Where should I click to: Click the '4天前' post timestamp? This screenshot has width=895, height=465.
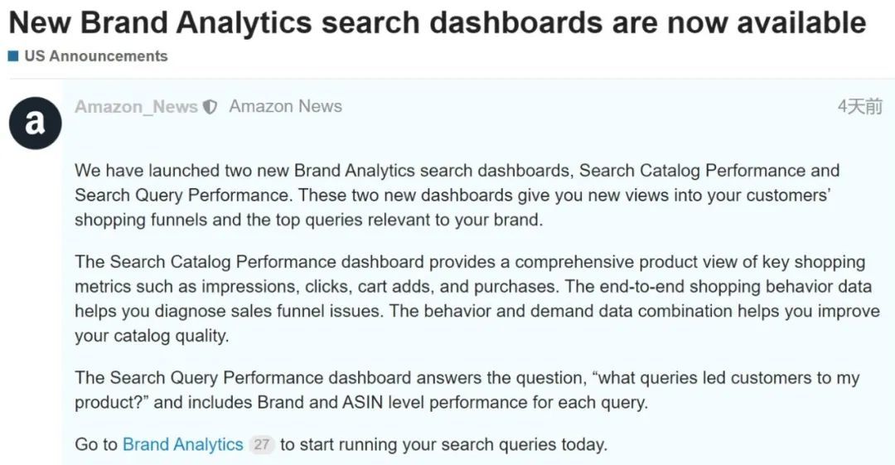point(859,106)
